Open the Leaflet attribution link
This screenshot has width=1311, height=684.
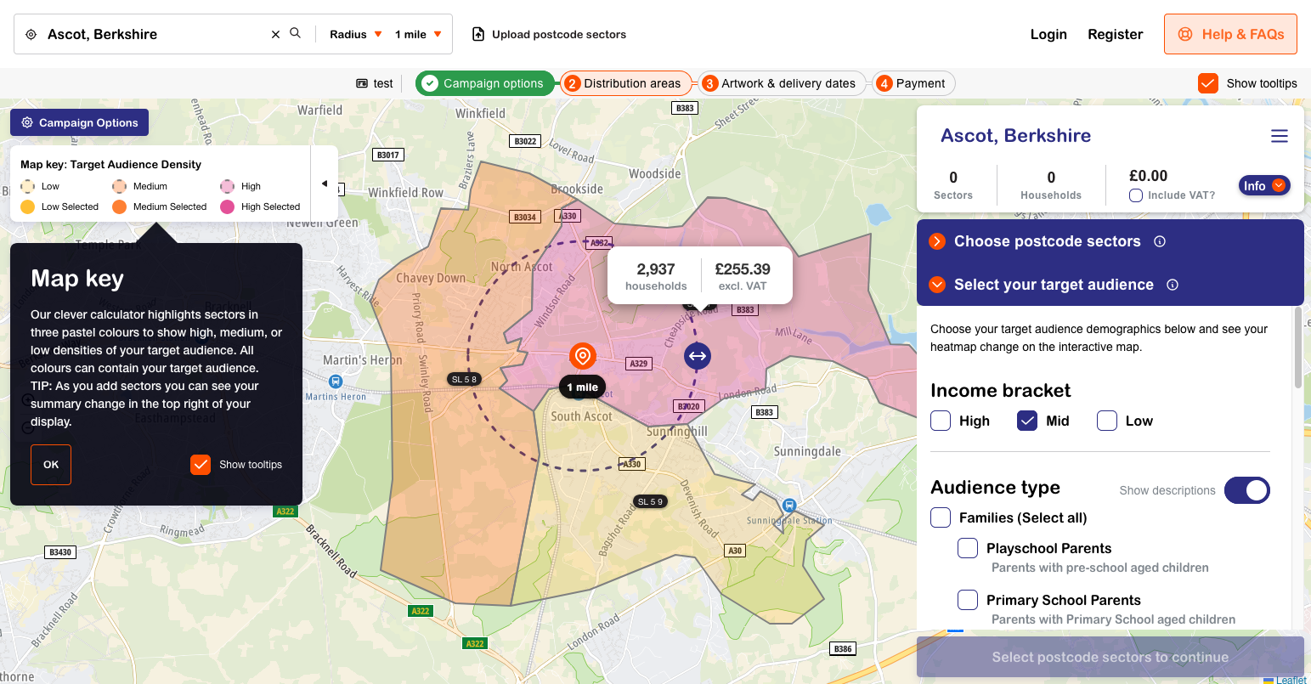tap(1291, 679)
